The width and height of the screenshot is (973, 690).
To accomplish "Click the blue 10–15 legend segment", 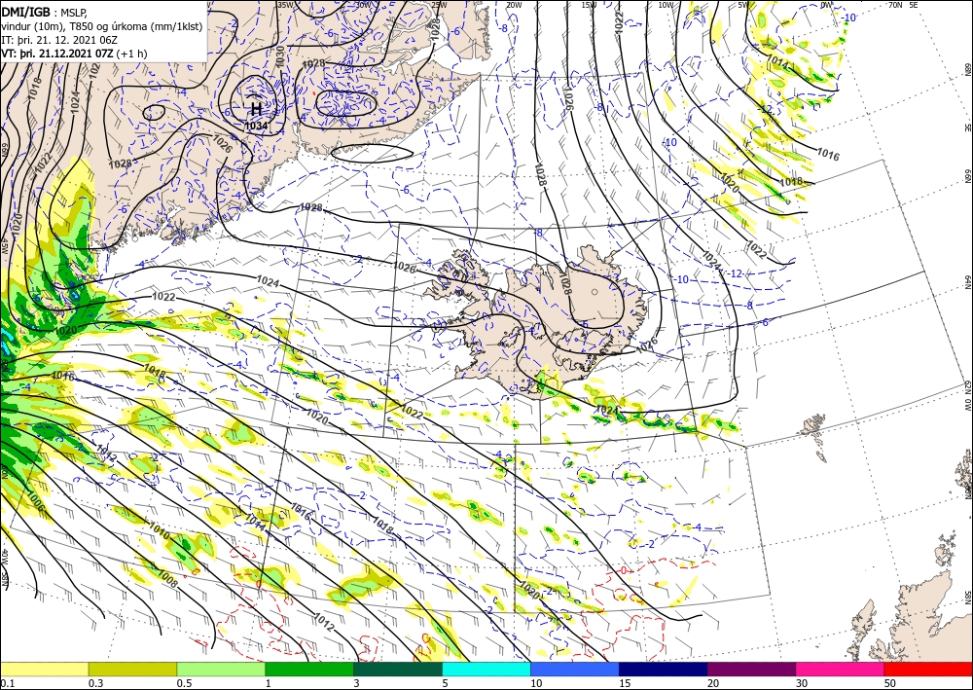I will point(575,669).
